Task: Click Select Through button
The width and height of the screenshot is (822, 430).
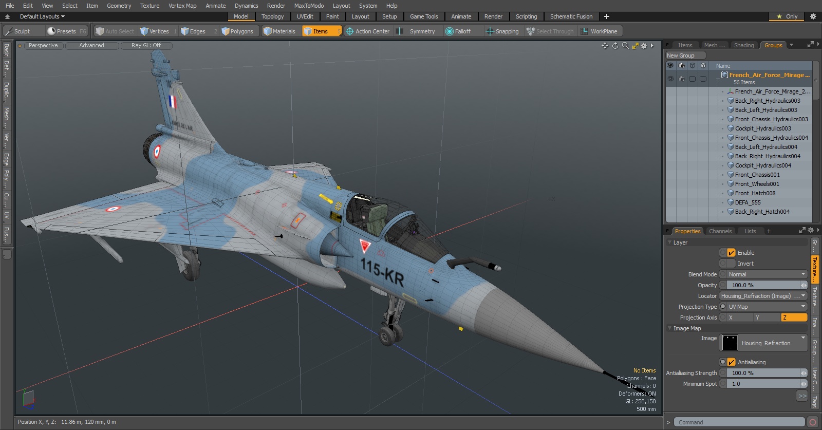Action: point(550,31)
